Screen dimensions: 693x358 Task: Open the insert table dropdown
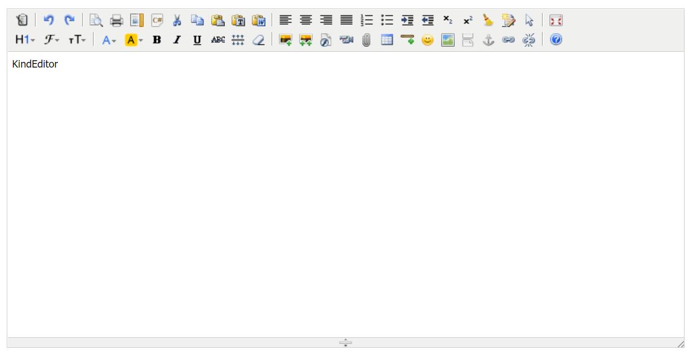coord(386,40)
